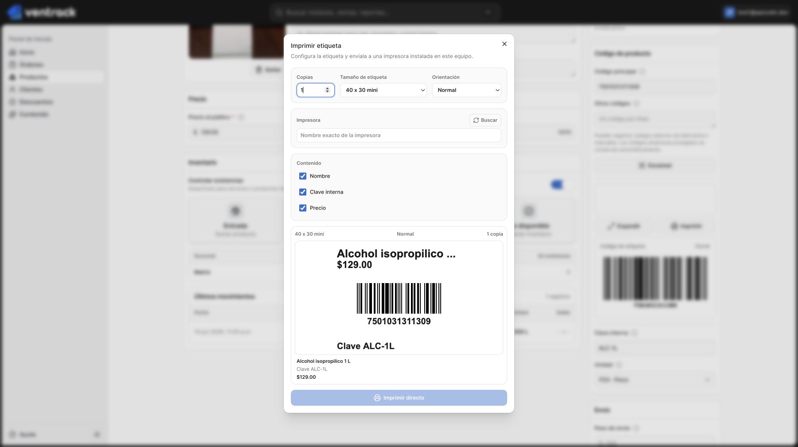Click the '1 copia' preview indicator
This screenshot has width=798, height=447.
click(495, 234)
